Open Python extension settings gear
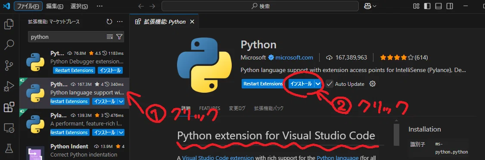485x160 pixels. (x=373, y=84)
